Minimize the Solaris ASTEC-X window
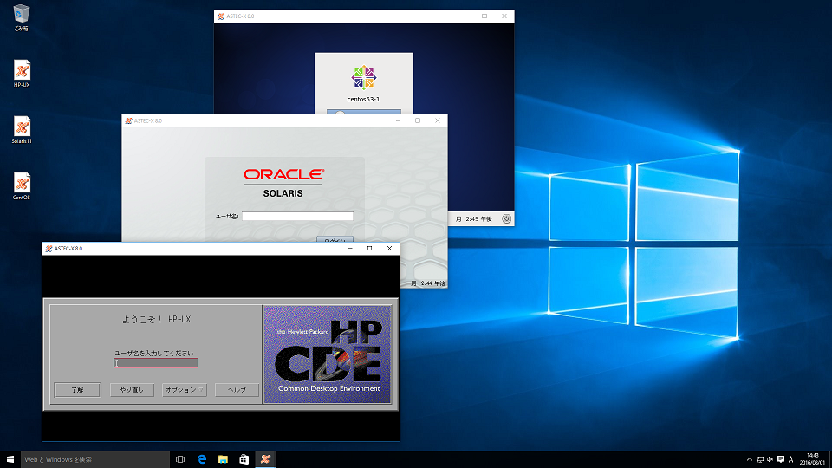This screenshot has height=468, width=832. click(x=398, y=121)
